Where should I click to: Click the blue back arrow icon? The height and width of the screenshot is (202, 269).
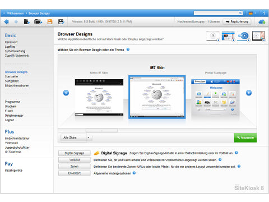pyautogui.click(x=7, y=22)
